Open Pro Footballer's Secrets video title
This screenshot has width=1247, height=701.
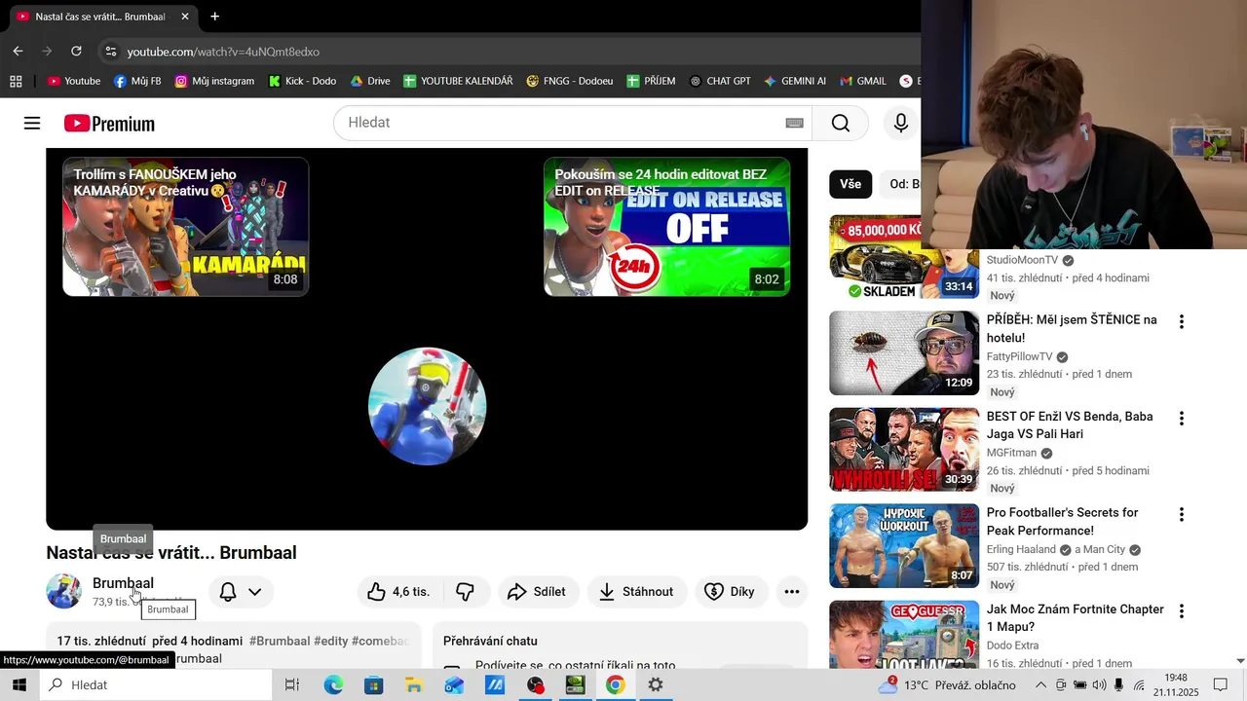click(x=1062, y=522)
